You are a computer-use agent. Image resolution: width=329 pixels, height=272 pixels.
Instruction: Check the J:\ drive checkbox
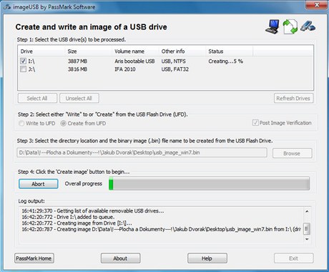click(23, 69)
